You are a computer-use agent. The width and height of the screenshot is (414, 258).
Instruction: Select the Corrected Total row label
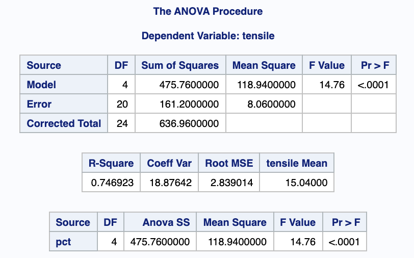tap(64, 123)
